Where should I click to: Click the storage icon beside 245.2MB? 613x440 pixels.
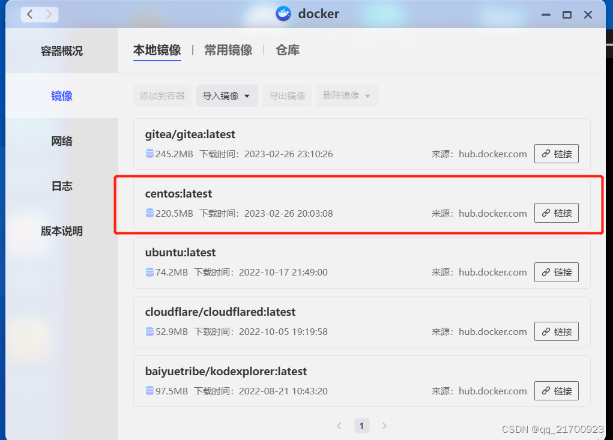(x=149, y=154)
